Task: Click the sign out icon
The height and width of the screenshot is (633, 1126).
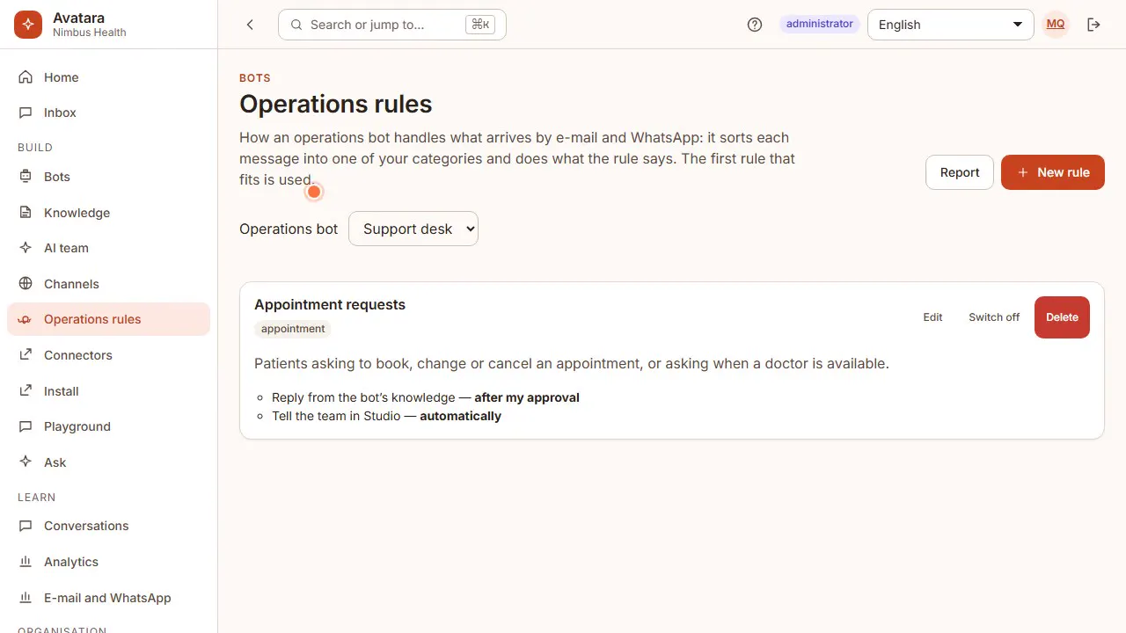Action: pyautogui.click(x=1094, y=25)
